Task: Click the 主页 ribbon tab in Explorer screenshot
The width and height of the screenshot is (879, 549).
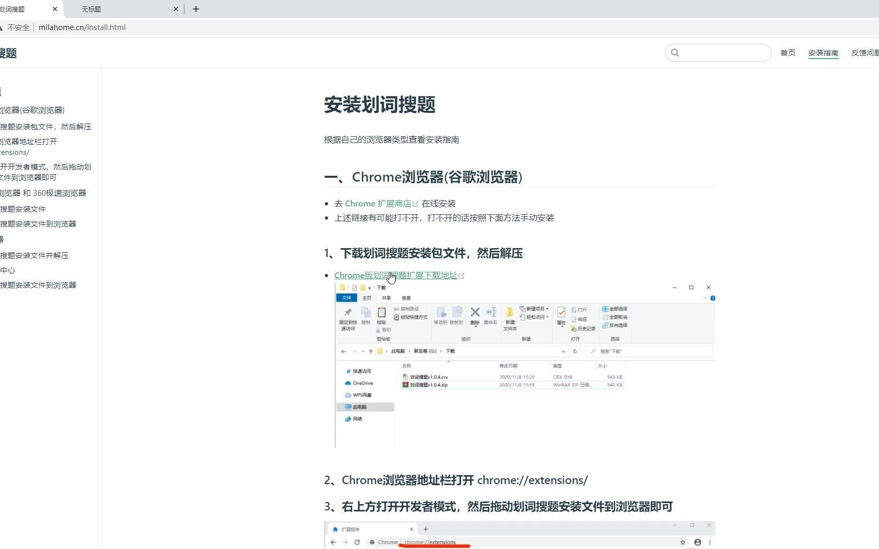Action: click(367, 298)
